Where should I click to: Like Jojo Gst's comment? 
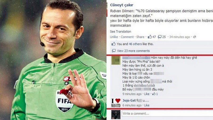click(147, 105)
